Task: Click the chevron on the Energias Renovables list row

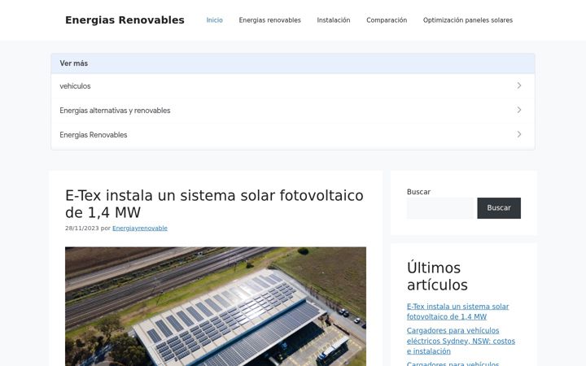Action: [x=519, y=134]
